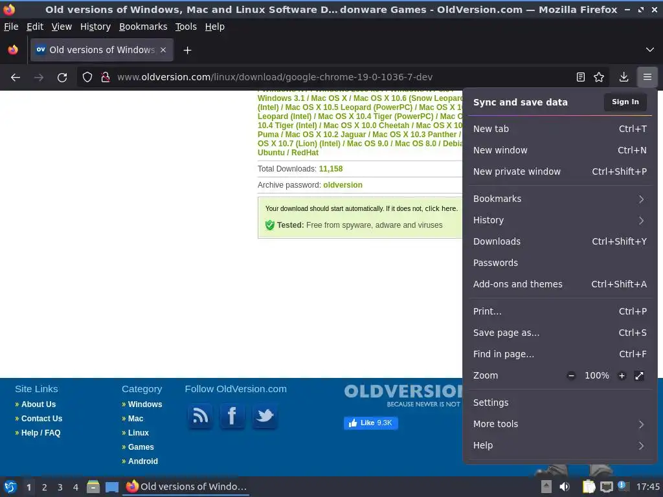Choose Find in page...
The height and width of the screenshot is (497, 663).
pos(560,354)
